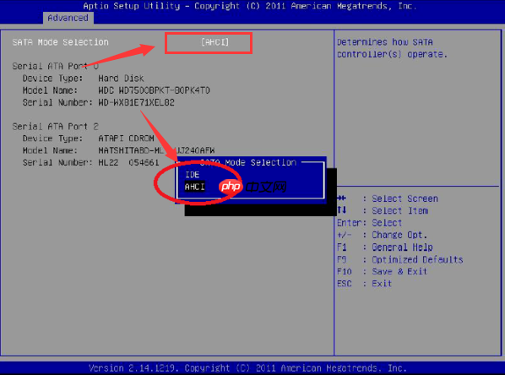This screenshot has width=505, height=375.
Task: Click the php logo watermark
Action: [231, 186]
